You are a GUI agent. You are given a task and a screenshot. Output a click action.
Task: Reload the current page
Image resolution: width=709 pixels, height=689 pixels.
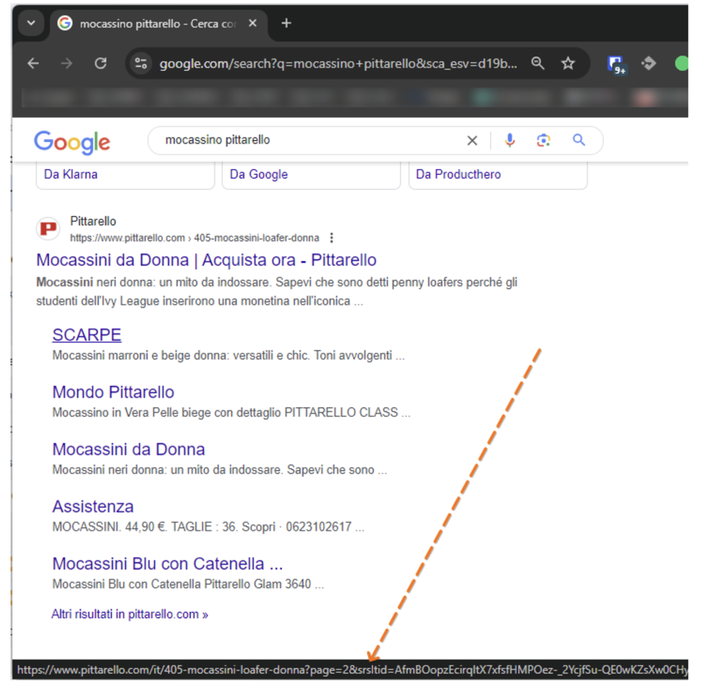(101, 64)
